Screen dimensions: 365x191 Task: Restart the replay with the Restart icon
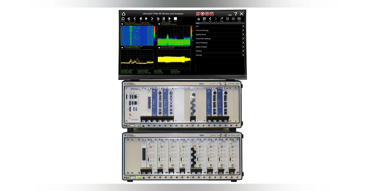tap(123, 19)
